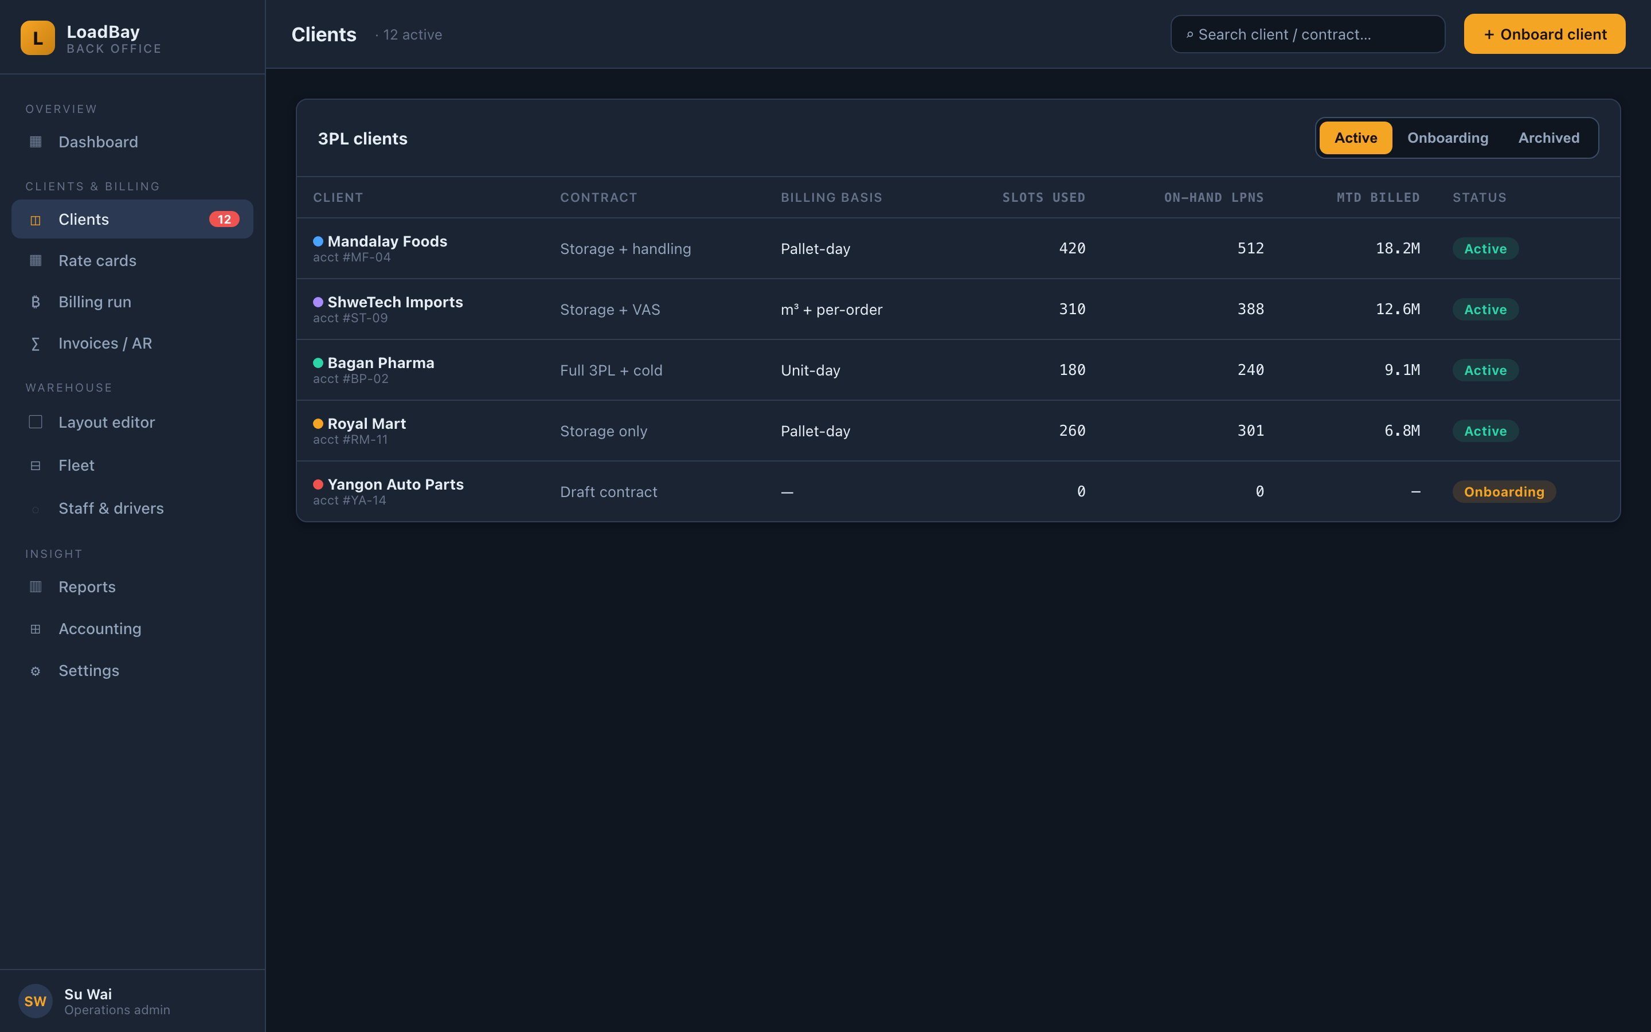Open the Reports section
Image resolution: width=1651 pixels, height=1032 pixels.
click(132, 587)
